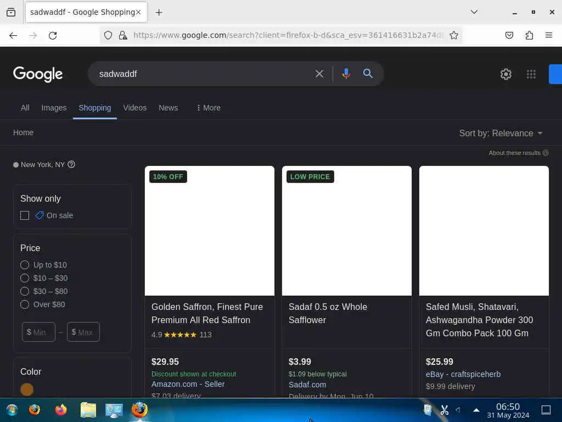Go to the Google logo homepage
Image resolution: width=562 pixels, height=422 pixels.
tap(38, 74)
